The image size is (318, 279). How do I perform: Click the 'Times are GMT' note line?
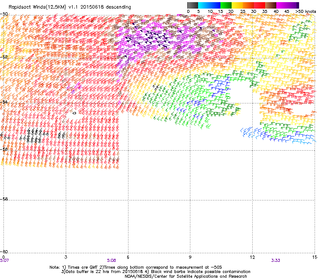pyautogui.click(x=135, y=267)
